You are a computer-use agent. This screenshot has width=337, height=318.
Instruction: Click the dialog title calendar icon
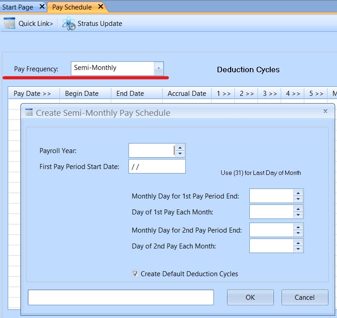coord(29,112)
